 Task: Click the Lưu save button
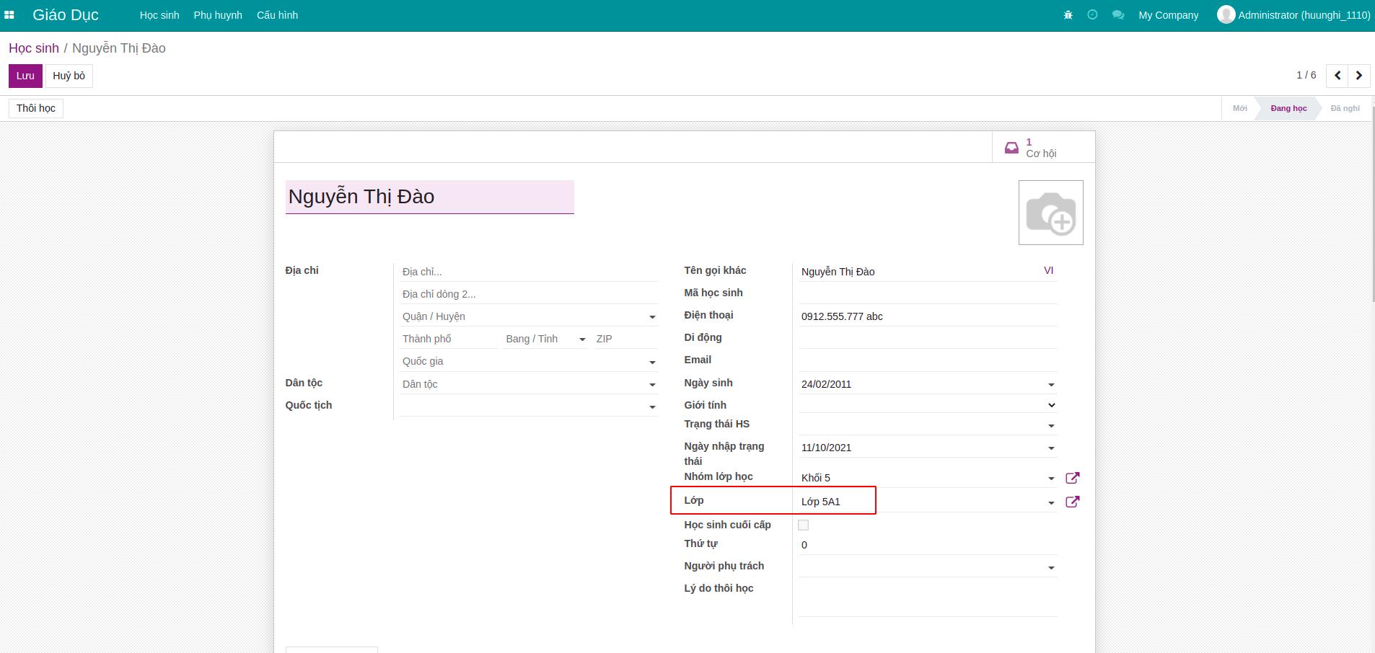[25, 76]
